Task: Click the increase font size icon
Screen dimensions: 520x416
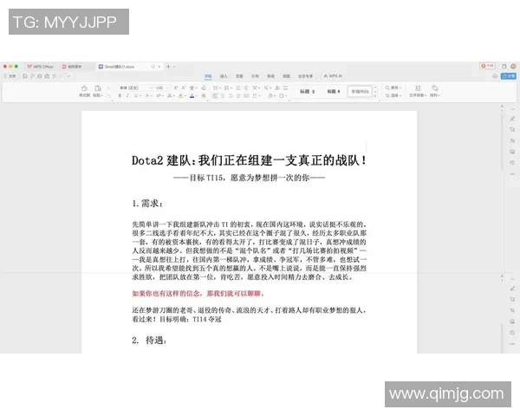Action: (176, 88)
